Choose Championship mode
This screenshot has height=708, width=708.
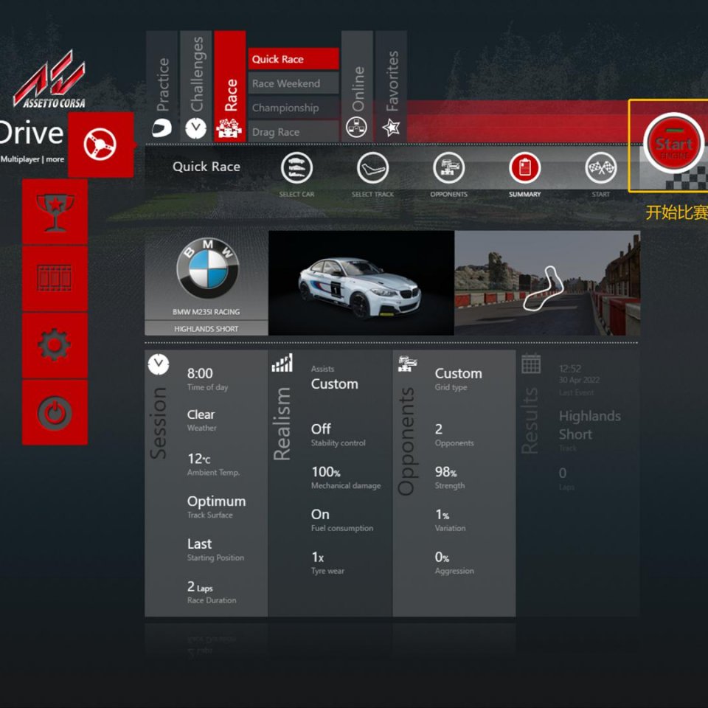pos(294,108)
